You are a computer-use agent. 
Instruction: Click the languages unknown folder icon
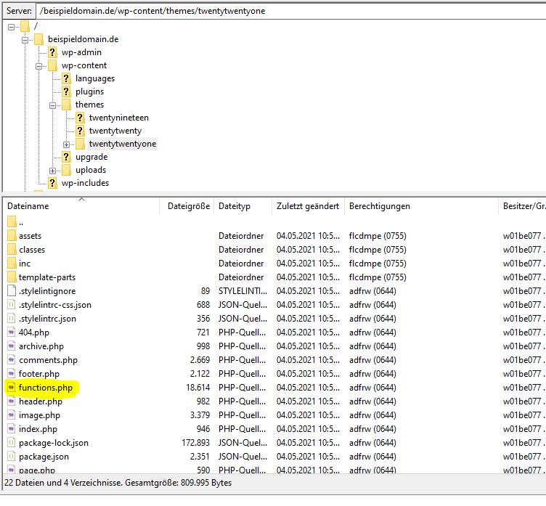pos(66,78)
